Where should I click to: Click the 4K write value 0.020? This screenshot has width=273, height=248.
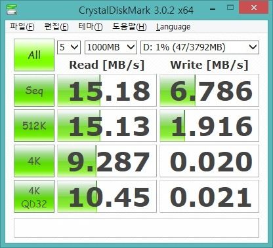pos(209,161)
